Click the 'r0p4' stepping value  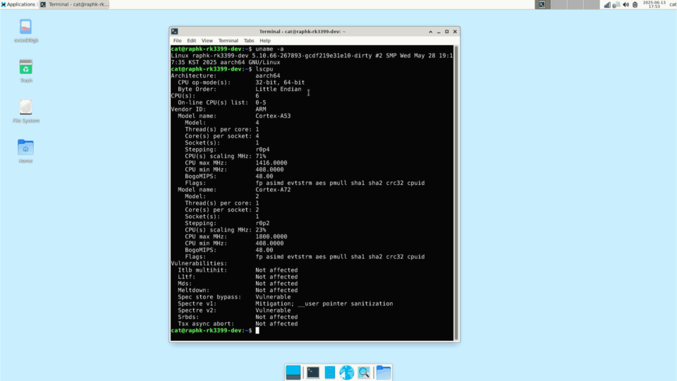point(262,150)
